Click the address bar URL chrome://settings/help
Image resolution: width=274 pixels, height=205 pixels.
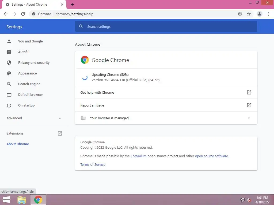coord(74,14)
